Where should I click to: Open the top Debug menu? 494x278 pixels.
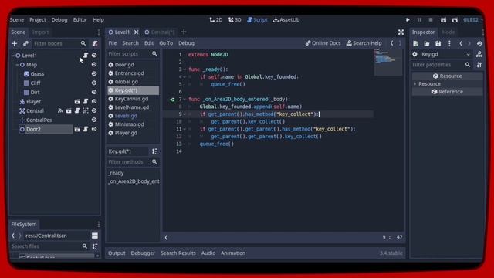[59, 20]
